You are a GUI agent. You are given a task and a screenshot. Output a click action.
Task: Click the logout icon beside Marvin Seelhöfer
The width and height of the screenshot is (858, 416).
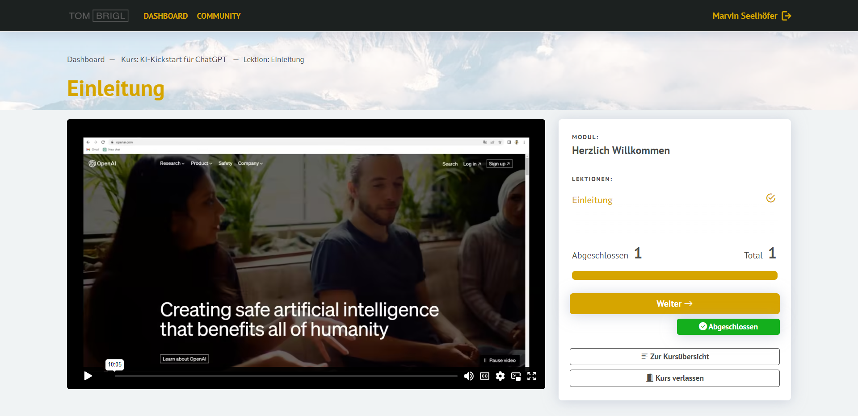(x=786, y=16)
